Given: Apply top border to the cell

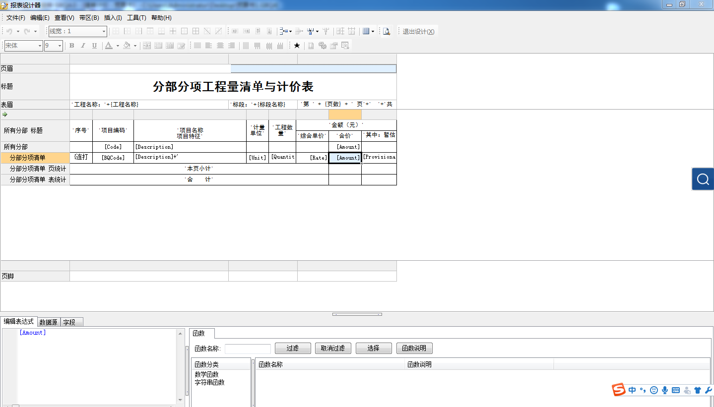Looking at the screenshot, I should pyautogui.click(x=149, y=31).
